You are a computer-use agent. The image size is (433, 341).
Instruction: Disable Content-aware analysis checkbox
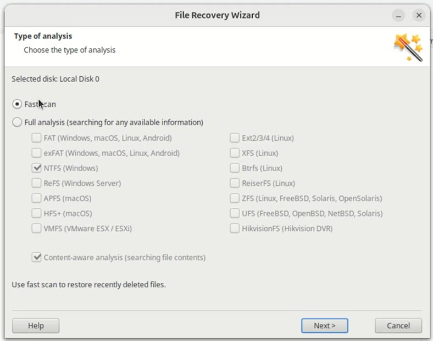(36, 257)
